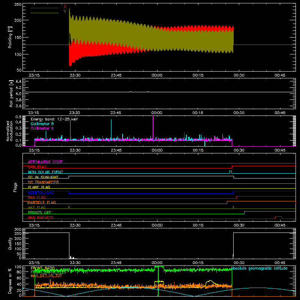This screenshot has height=300, width=300.
Task: Click the 250 tick on Pointing axis
Action: tap(18, 4)
